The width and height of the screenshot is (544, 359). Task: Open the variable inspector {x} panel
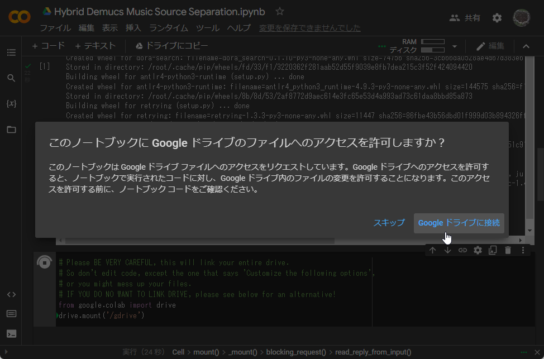(11, 103)
